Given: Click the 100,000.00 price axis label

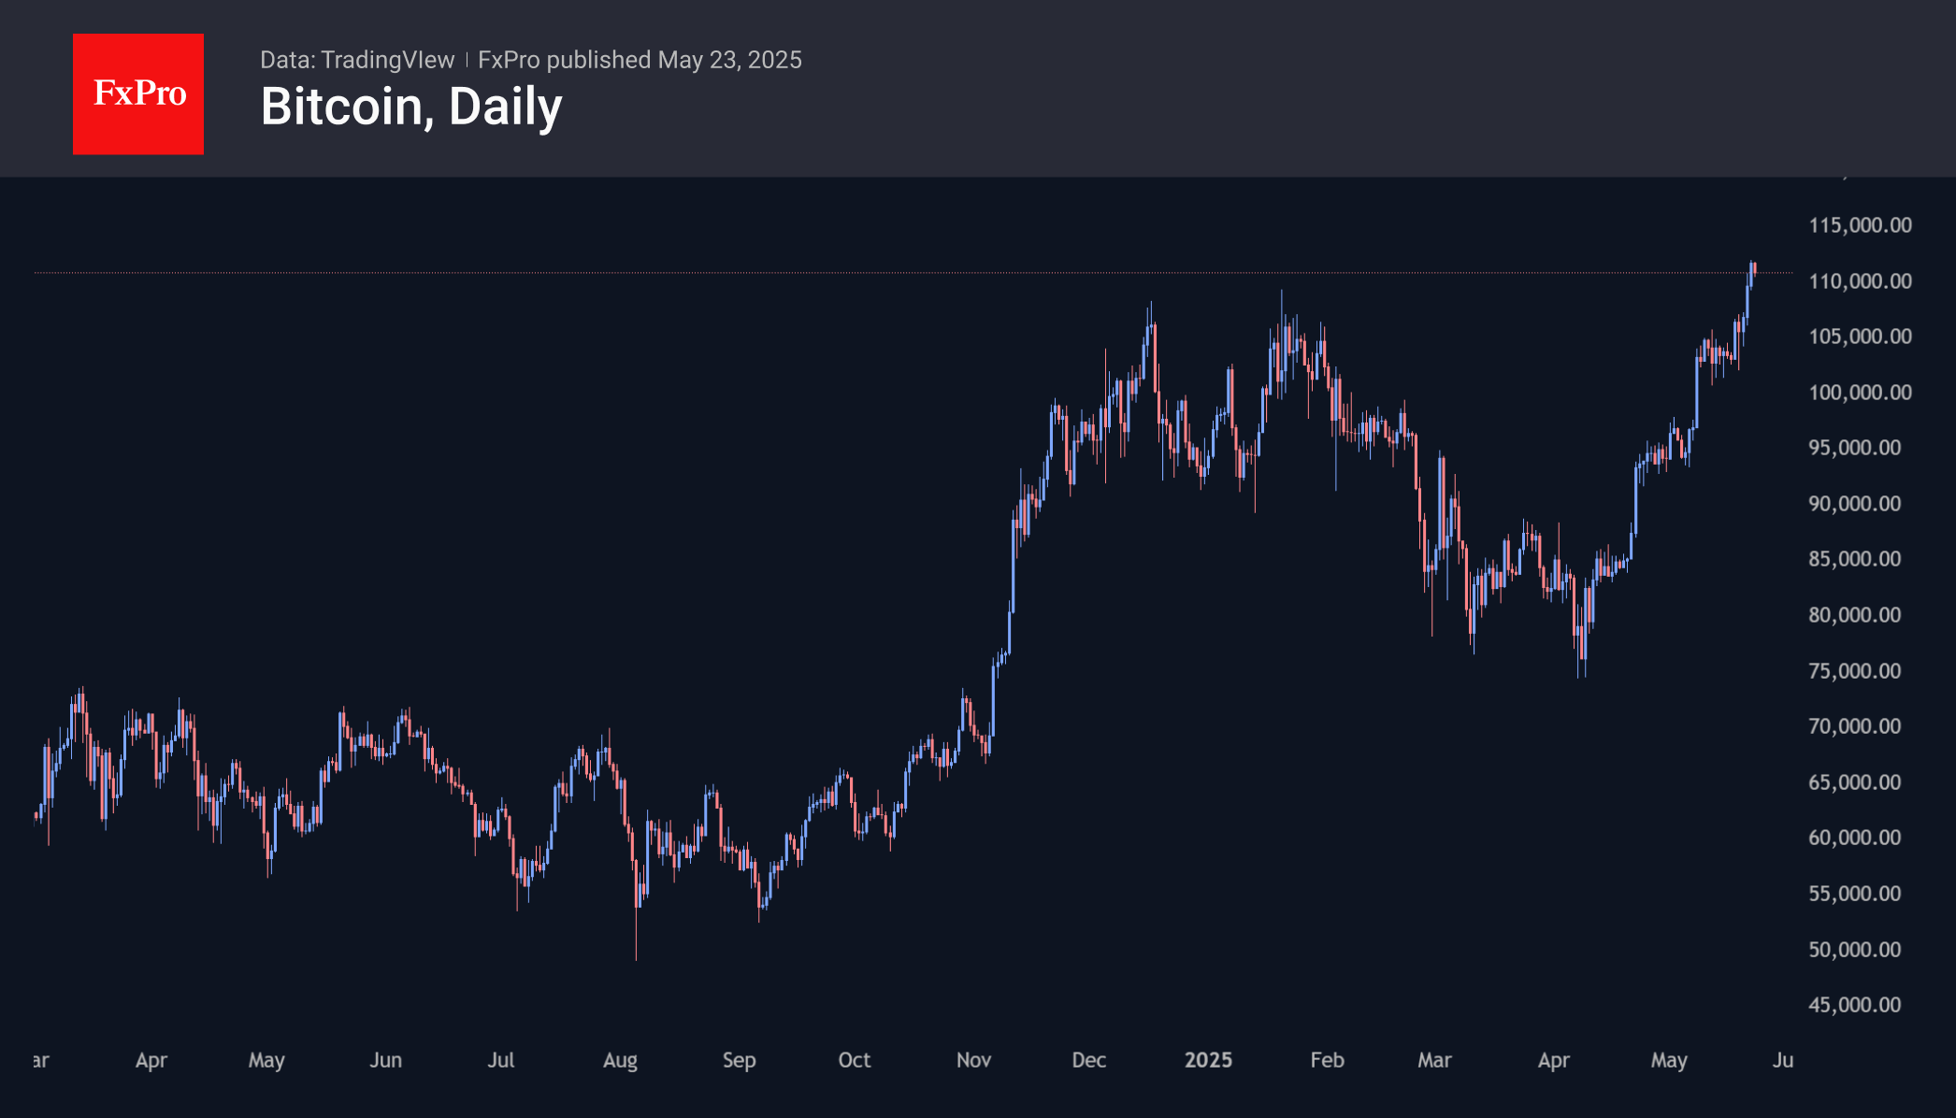Looking at the screenshot, I should 1860,393.
